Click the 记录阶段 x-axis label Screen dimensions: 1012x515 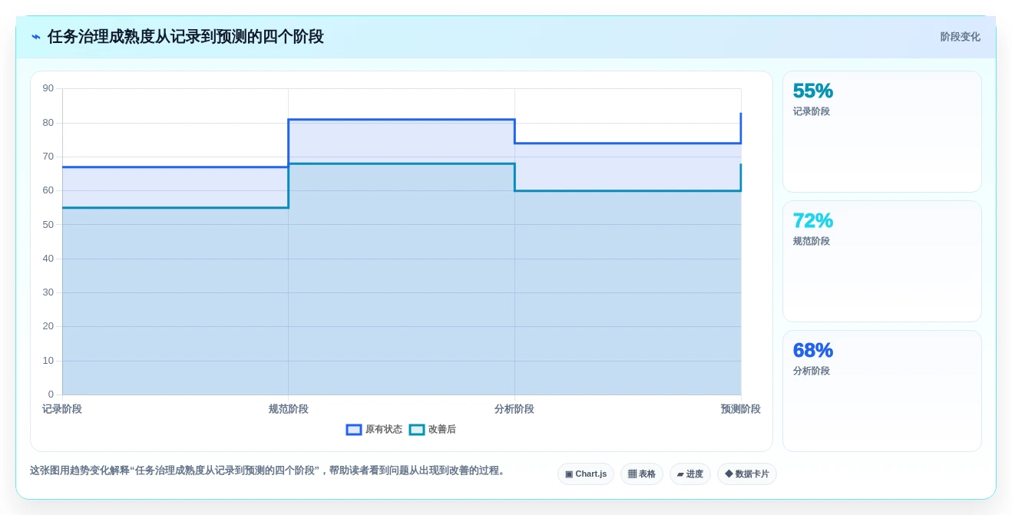point(62,409)
